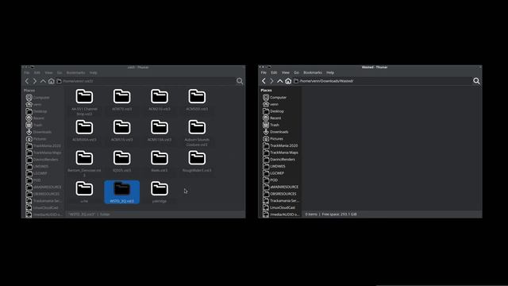Screen dimensions: 508x286
Task: Open Help menu in the left vst3 window
Action: point(94,72)
